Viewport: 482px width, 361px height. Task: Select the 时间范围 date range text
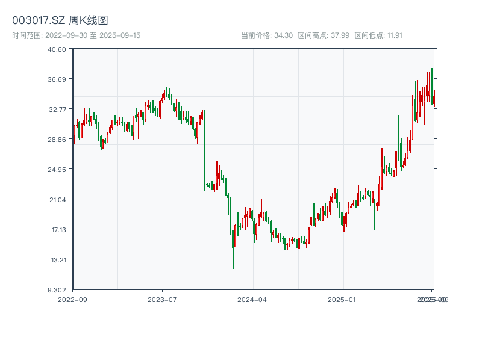(x=77, y=35)
